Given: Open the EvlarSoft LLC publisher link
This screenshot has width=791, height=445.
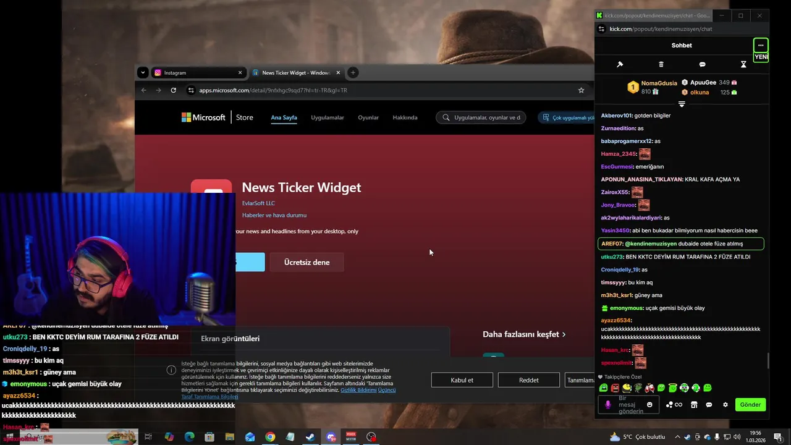Looking at the screenshot, I should (x=258, y=203).
